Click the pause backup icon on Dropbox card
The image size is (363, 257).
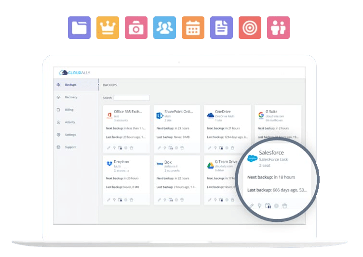pos(120,200)
